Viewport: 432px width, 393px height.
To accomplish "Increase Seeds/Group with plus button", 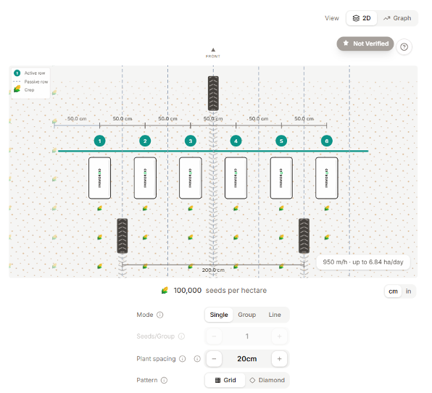I will click(279, 336).
